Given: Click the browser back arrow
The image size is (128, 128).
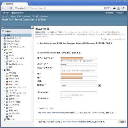Looking at the screenshot, I should pos(3,8).
